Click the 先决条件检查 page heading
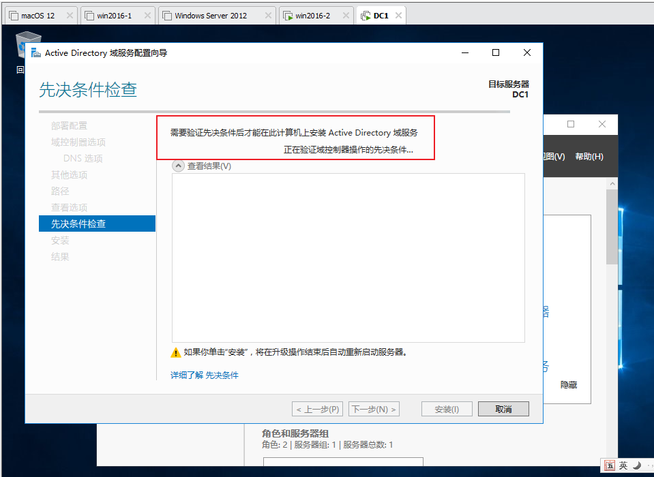Screen dimensions: 654x477 (x=88, y=89)
